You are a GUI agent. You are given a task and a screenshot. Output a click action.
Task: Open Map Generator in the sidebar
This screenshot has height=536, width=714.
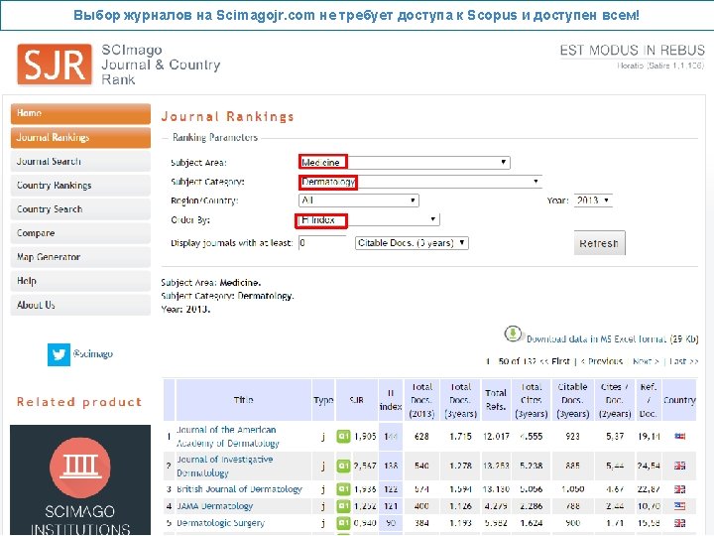[80, 257]
